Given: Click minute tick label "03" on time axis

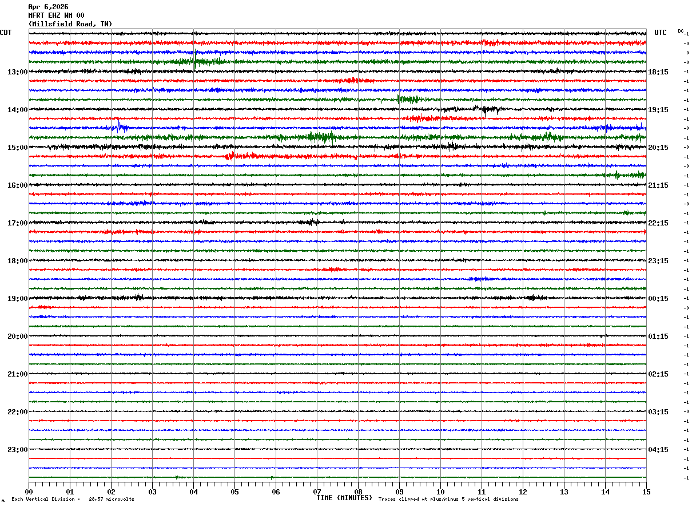Looking at the screenshot, I should (152, 492).
